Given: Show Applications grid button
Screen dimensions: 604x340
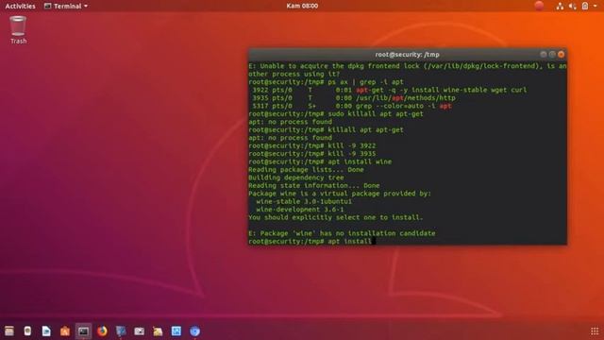Looking at the screenshot, I should pos(595,331).
